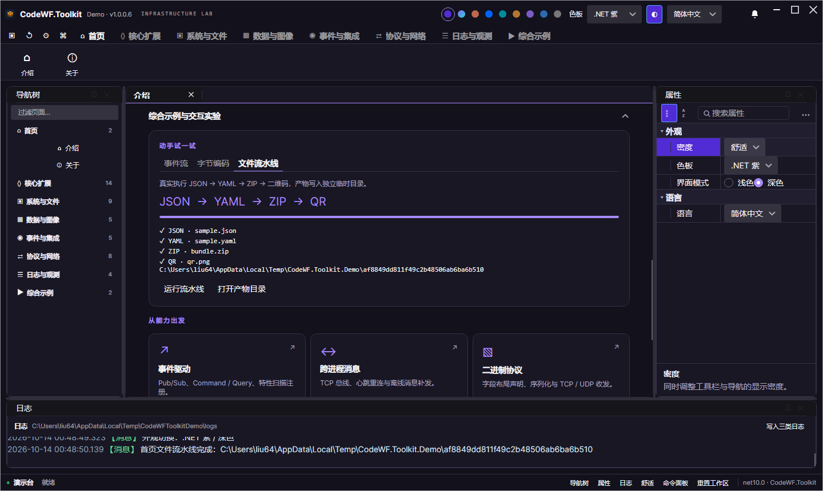
Task: Click the command (⌘) icon in the toolbar
Action: (x=63, y=35)
